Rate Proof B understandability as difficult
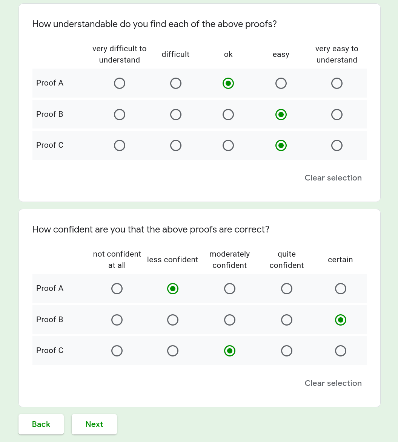Viewport: 398px width, 442px height. [x=176, y=115]
